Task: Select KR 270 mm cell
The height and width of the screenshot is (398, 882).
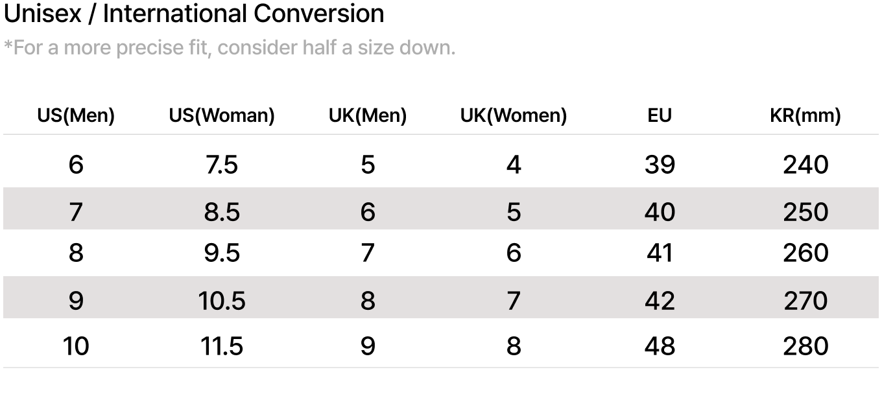Action: [x=805, y=301]
